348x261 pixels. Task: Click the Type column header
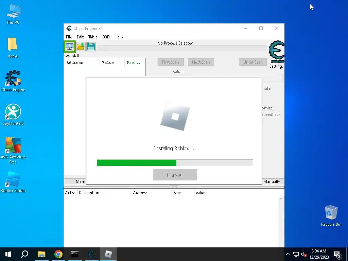click(183, 193)
